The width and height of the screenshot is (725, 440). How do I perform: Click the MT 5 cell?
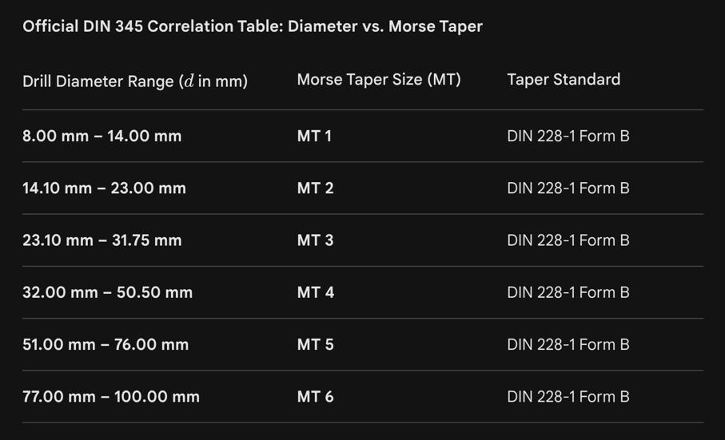316,345
